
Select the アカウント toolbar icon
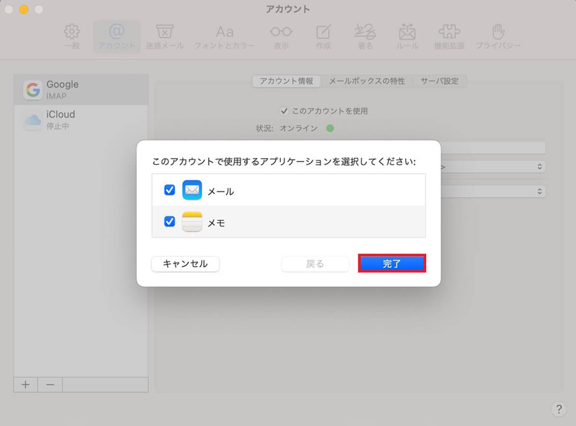point(117,37)
